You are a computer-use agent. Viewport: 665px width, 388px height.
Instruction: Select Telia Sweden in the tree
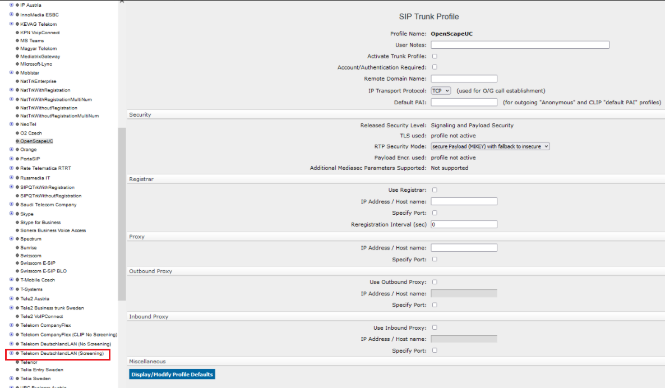pyautogui.click(x=36, y=378)
